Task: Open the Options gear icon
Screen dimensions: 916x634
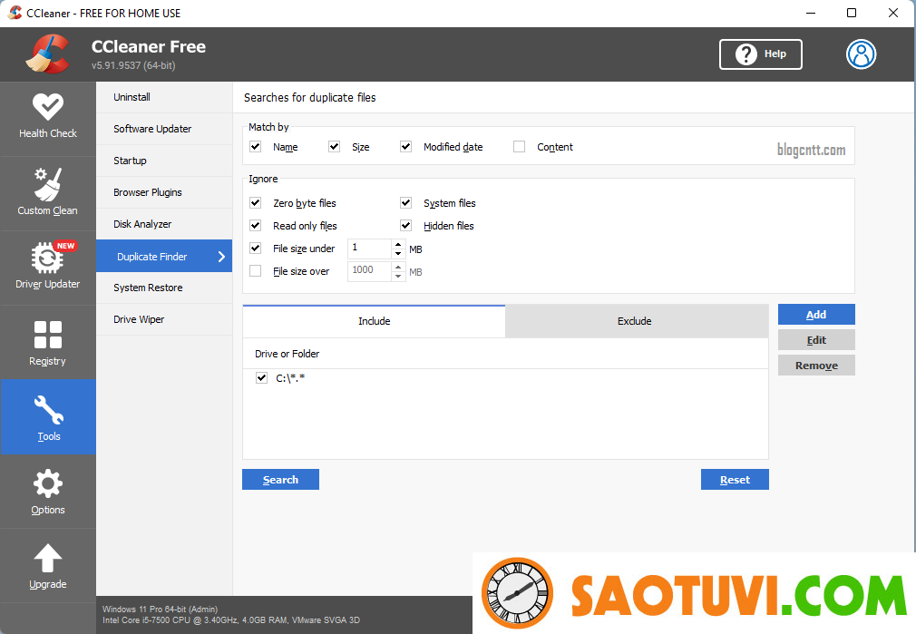Action: point(48,483)
